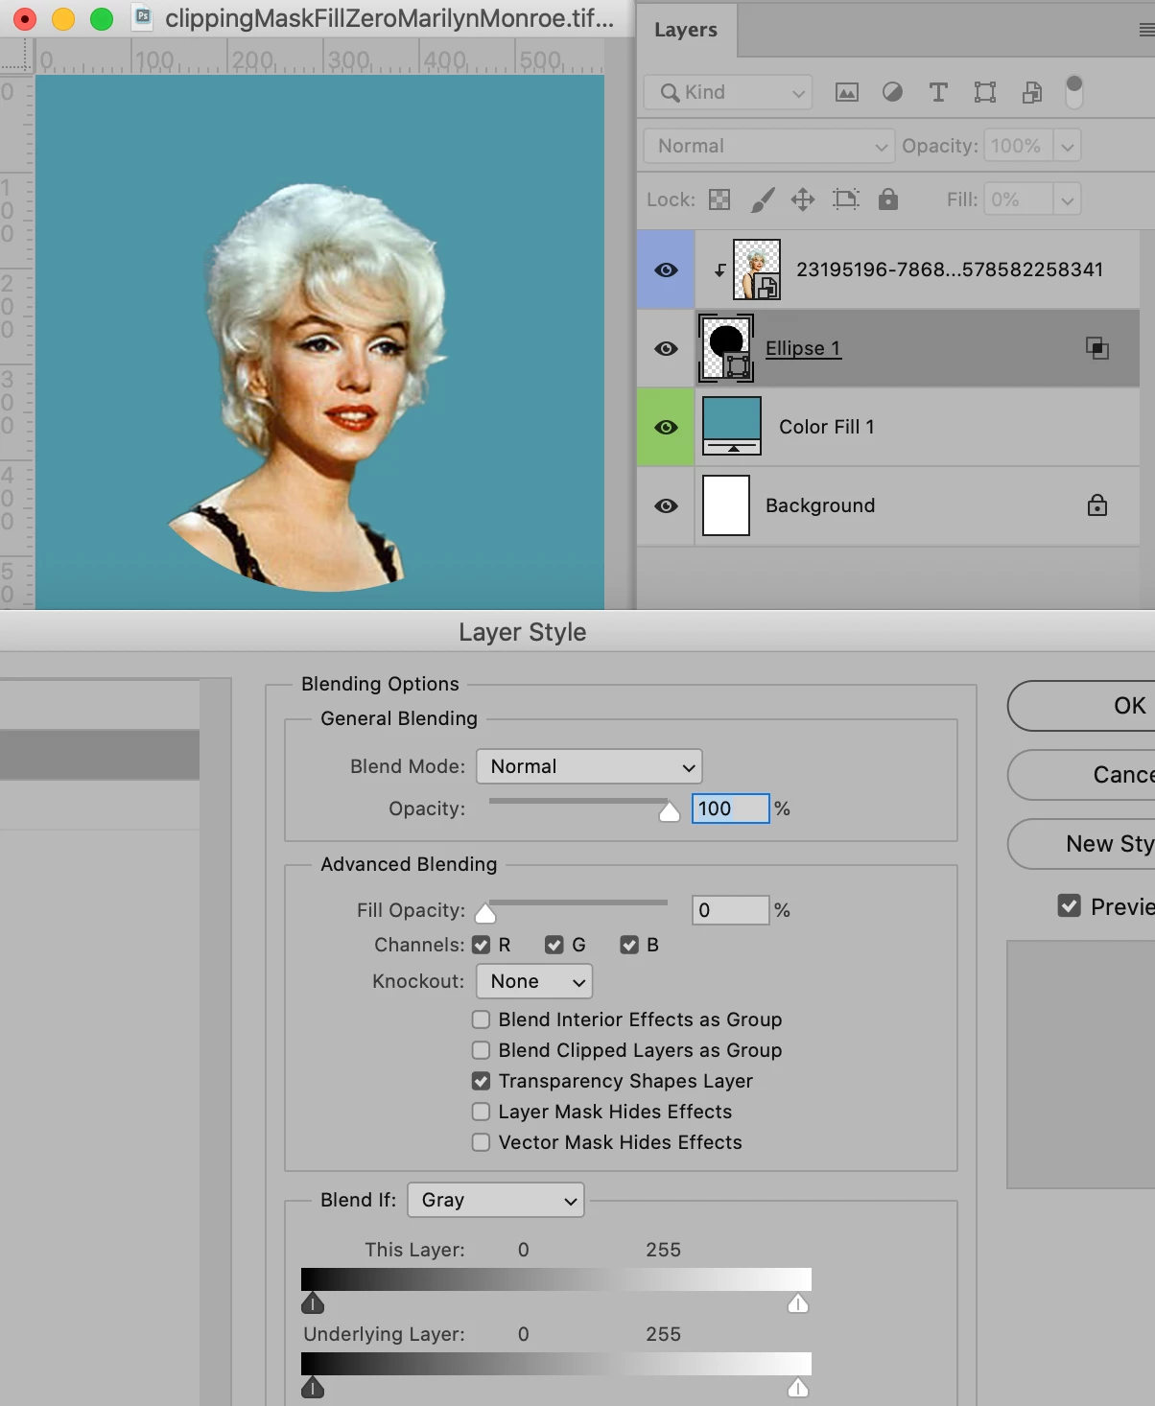Select the Ellipse 1 layer thumbnail
The width and height of the screenshot is (1155, 1406).
tap(726, 348)
